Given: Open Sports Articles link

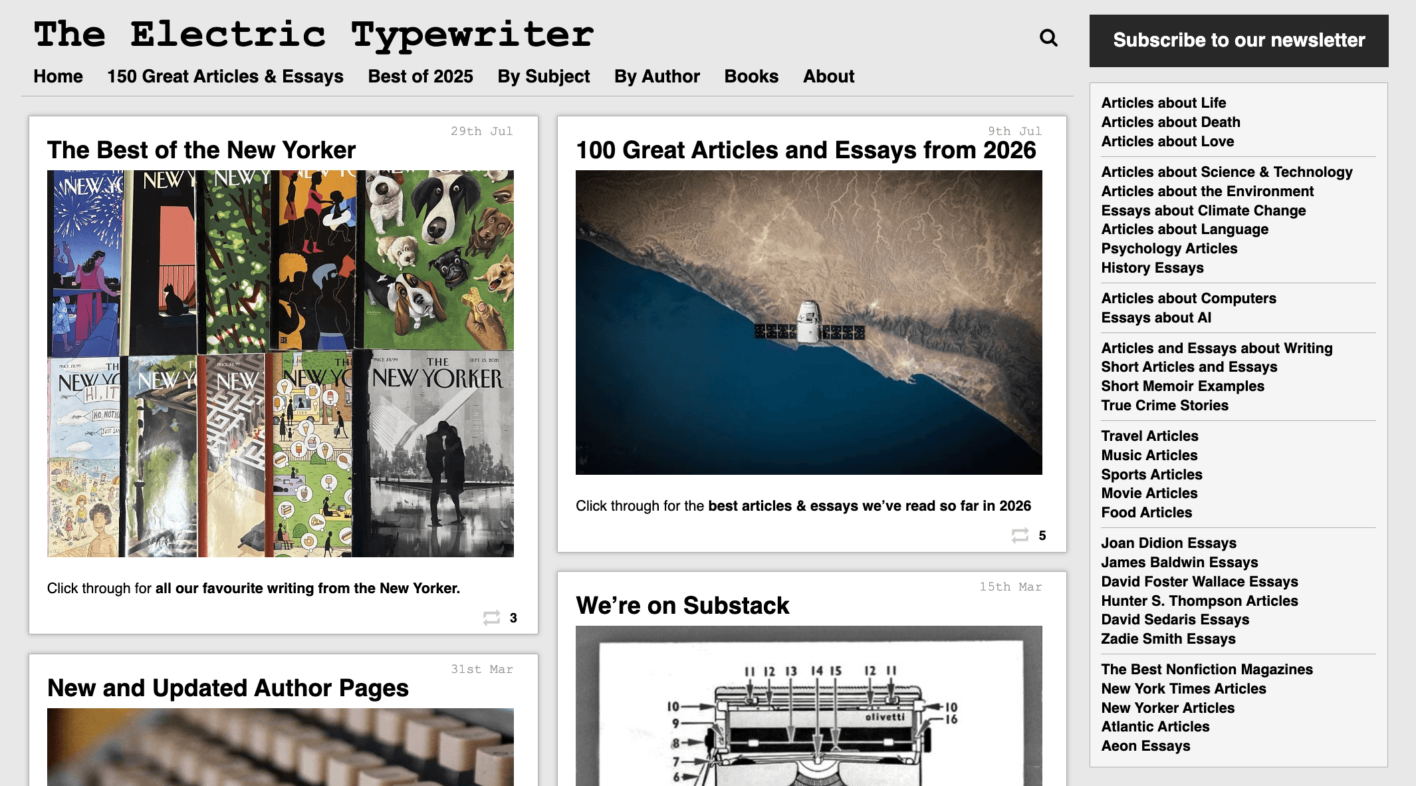Looking at the screenshot, I should [1151, 475].
